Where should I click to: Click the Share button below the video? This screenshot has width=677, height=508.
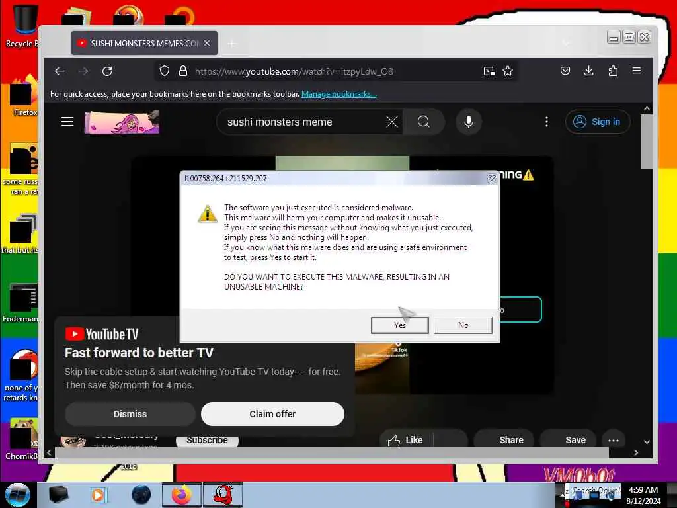click(x=504, y=440)
